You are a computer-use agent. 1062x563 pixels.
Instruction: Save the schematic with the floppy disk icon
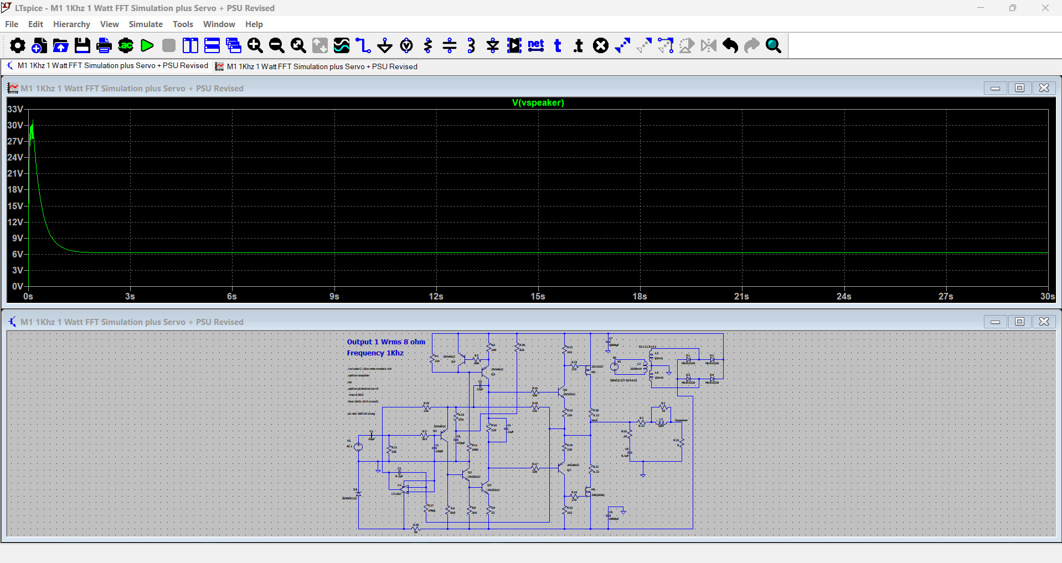coord(83,45)
